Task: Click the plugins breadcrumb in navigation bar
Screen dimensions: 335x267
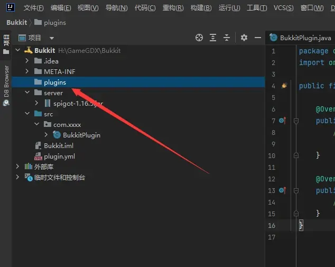Action: pos(50,22)
